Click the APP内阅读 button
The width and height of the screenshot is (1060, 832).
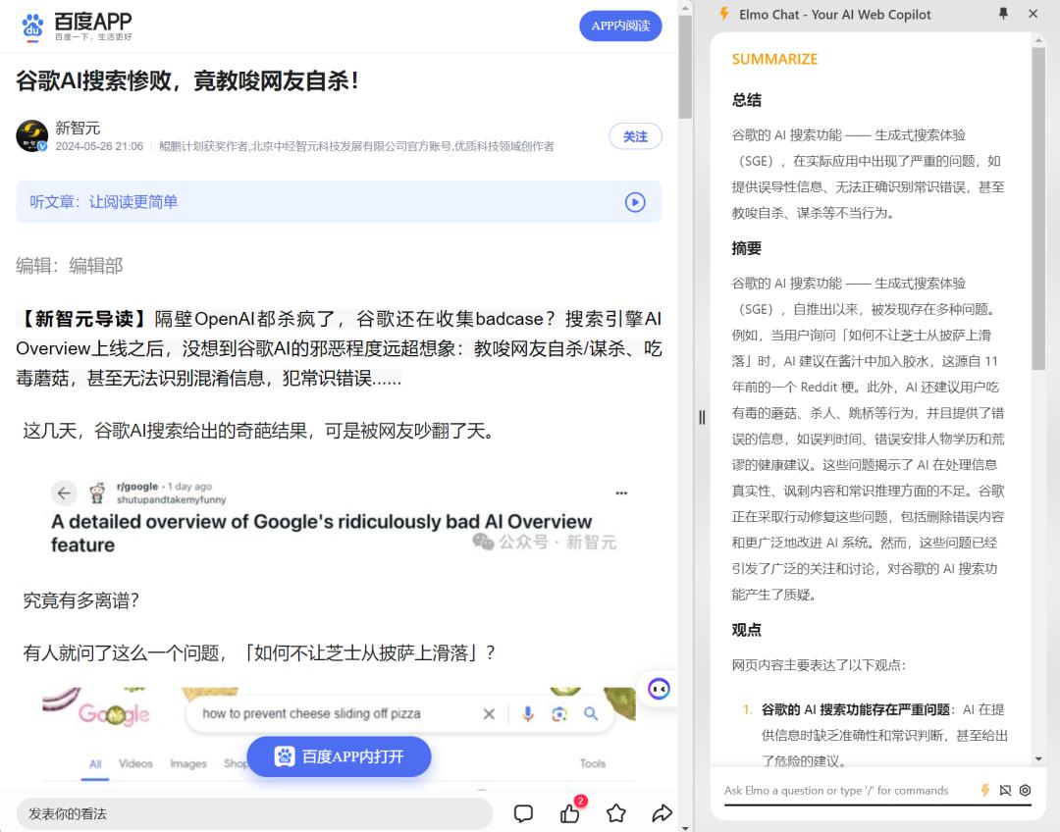coord(620,26)
